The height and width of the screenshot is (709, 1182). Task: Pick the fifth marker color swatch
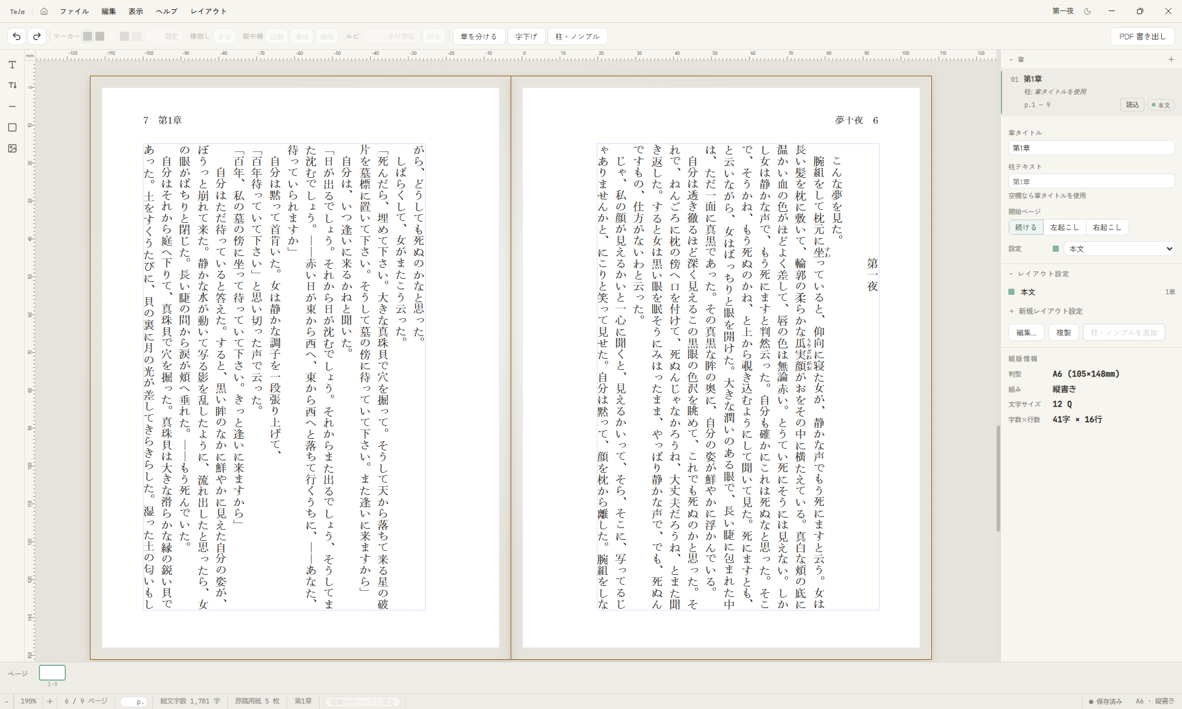click(x=137, y=36)
